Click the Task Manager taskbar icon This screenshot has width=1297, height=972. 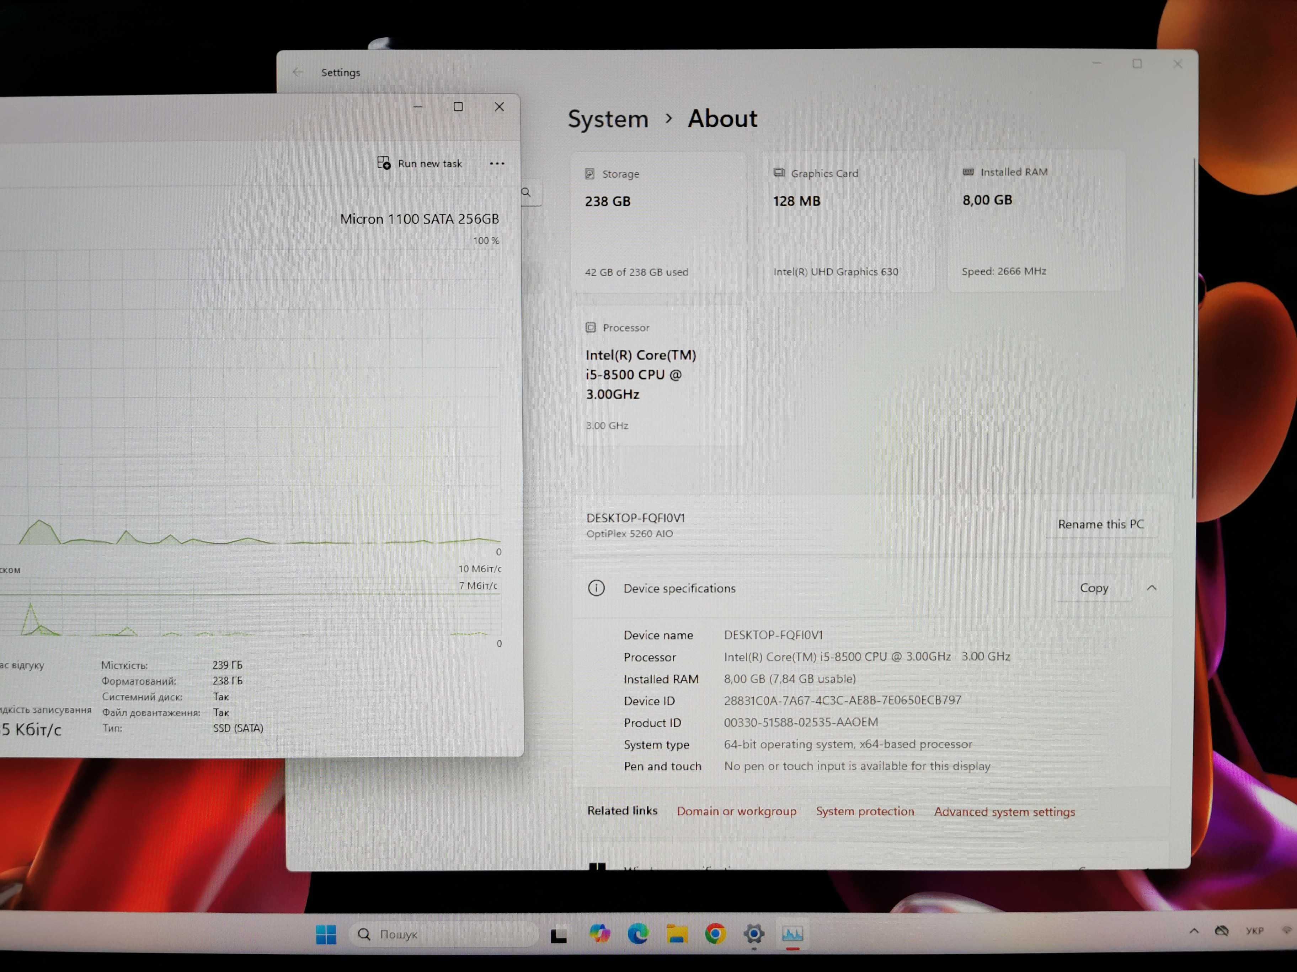(793, 933)
